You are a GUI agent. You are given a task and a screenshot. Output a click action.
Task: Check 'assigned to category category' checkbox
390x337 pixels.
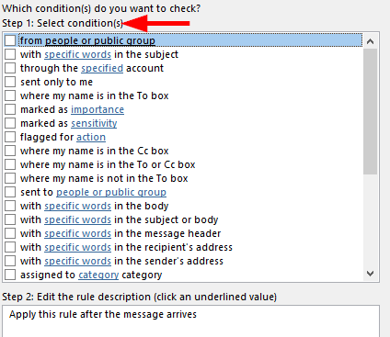pyautogui.click(x=10, y=275)
